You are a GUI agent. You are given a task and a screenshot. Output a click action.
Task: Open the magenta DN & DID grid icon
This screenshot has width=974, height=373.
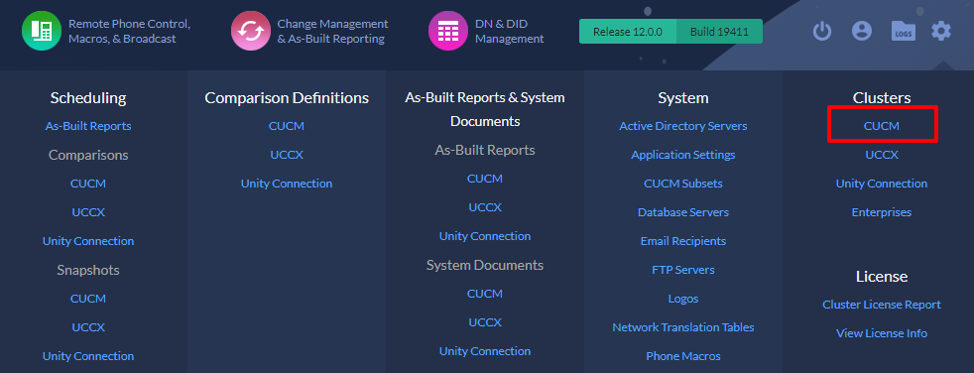tap(448, 31)
